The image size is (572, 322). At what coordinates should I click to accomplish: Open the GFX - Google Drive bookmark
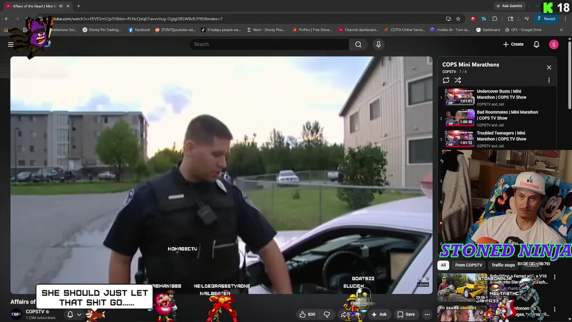[x=523, y=30]
